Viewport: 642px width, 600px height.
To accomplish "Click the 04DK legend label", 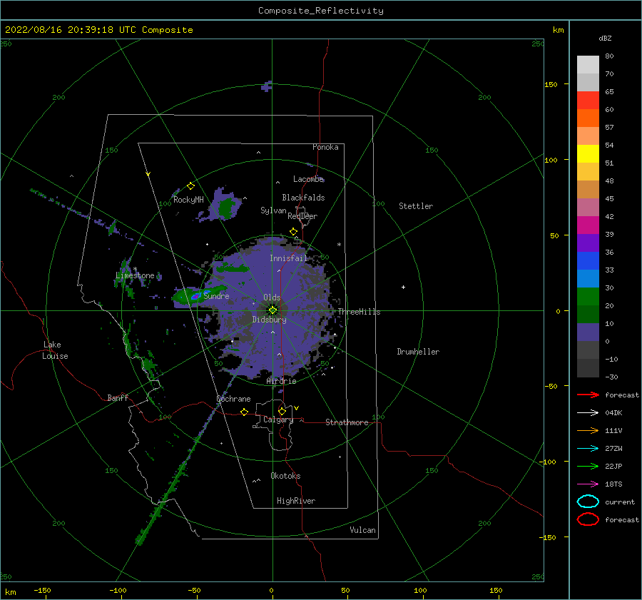I will pyautogui.click(x=613, y=412).
